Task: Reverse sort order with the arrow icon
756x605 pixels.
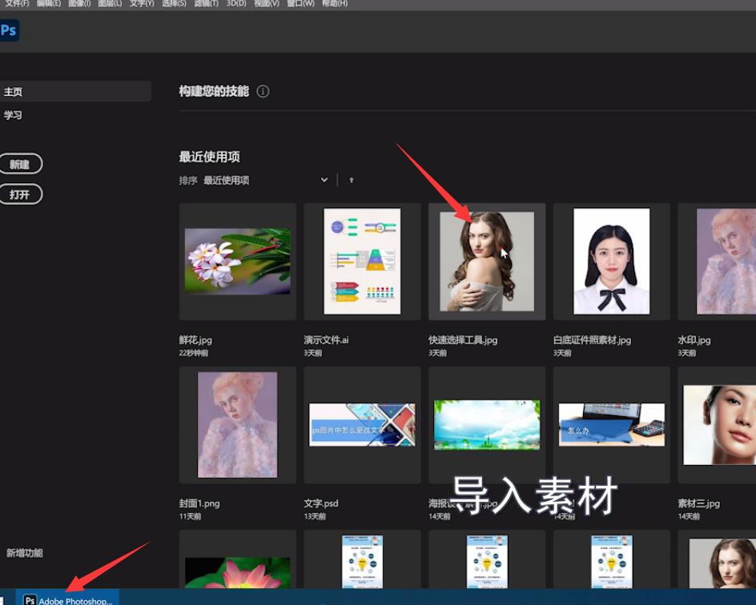Action: (x=352, y=180)
